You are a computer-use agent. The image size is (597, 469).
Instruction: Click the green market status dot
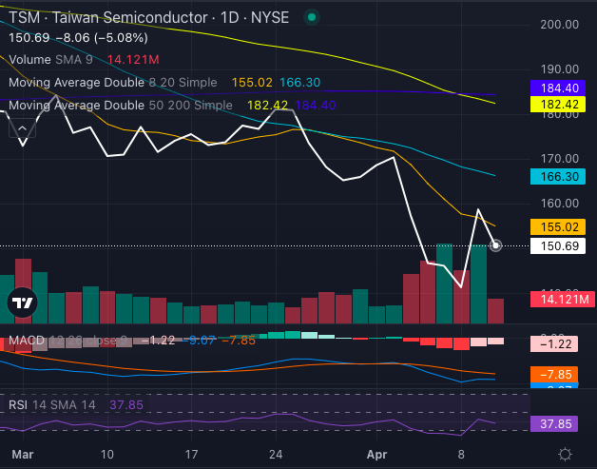click(313, 17)
